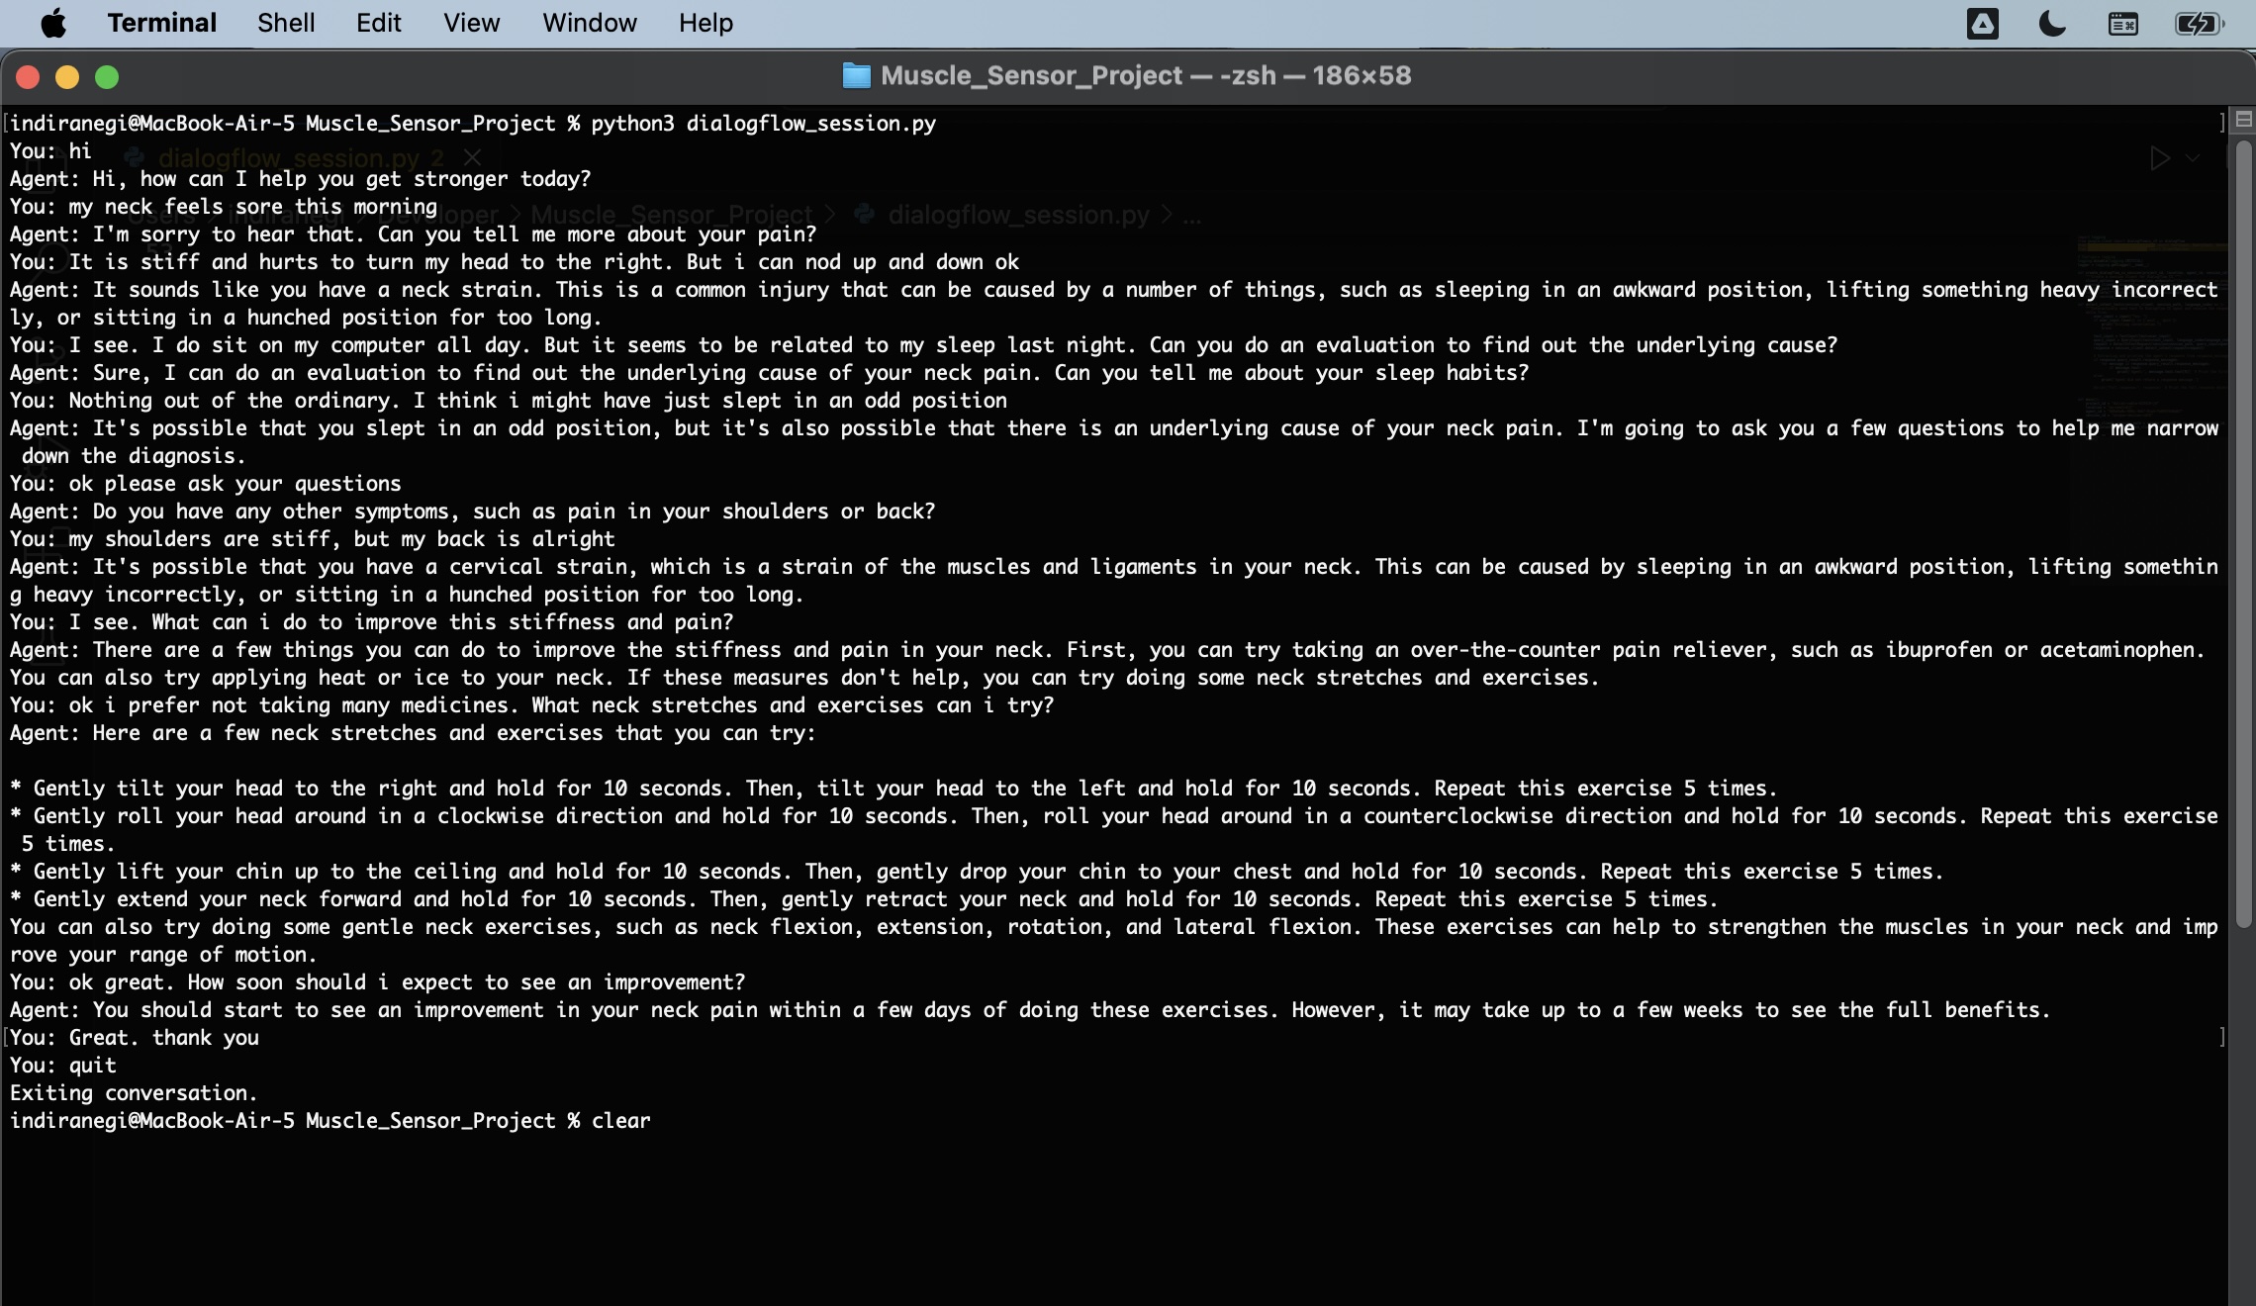The image size is (2256, 1306).
Task: Click the split pane button above scrollbar
Action: click(x=2243, y=120)
